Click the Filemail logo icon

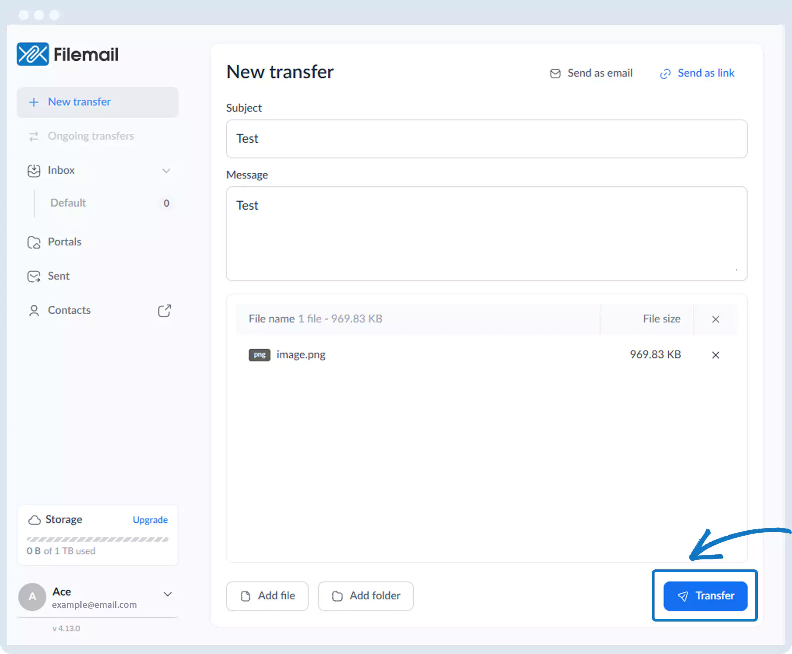point(33,54)
